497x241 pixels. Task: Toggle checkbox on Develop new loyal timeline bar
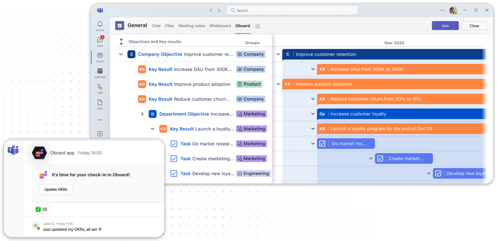pyautogui.click(x=438, y=173)
